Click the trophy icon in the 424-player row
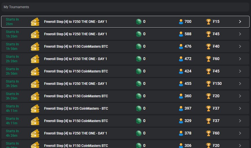 tap(209, 71)
